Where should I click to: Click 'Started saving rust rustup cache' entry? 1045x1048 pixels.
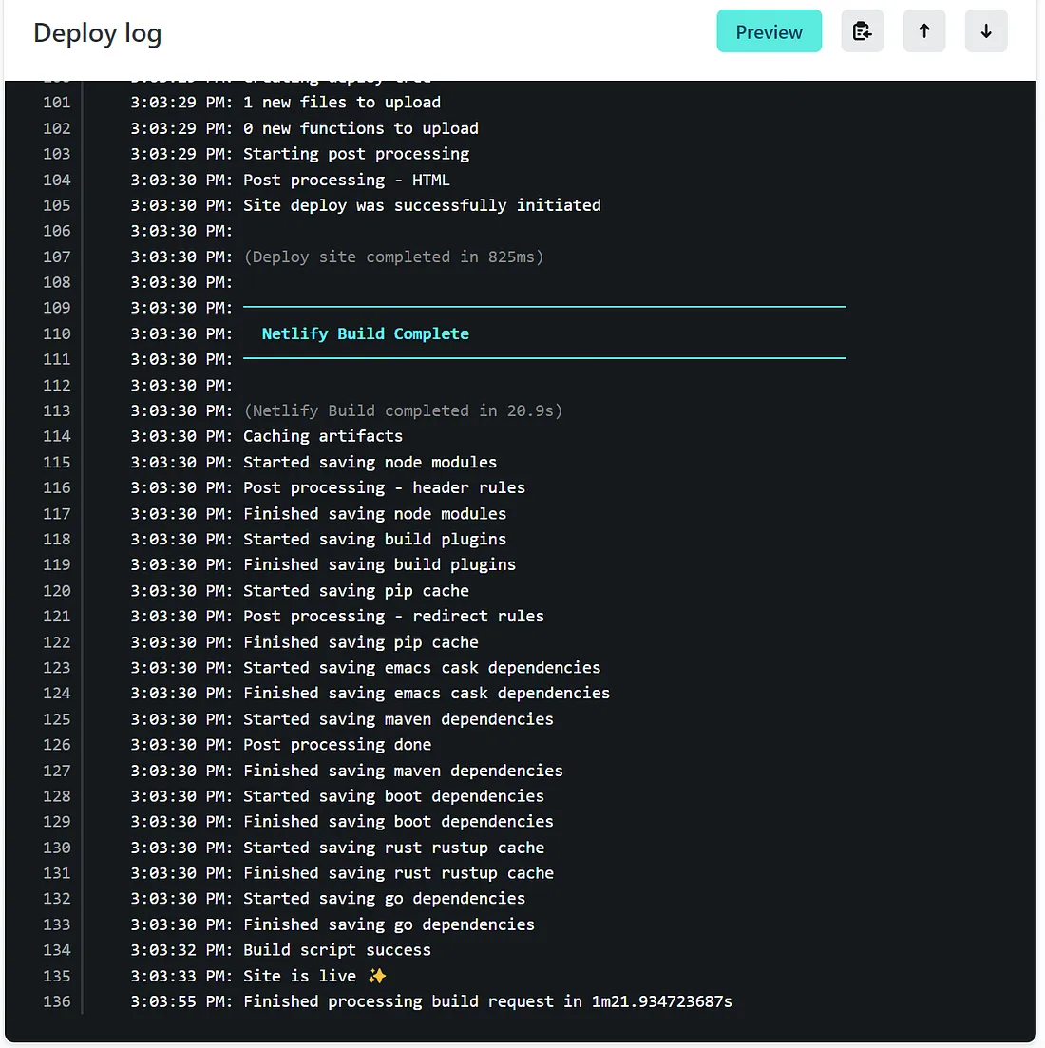[393, 847]
